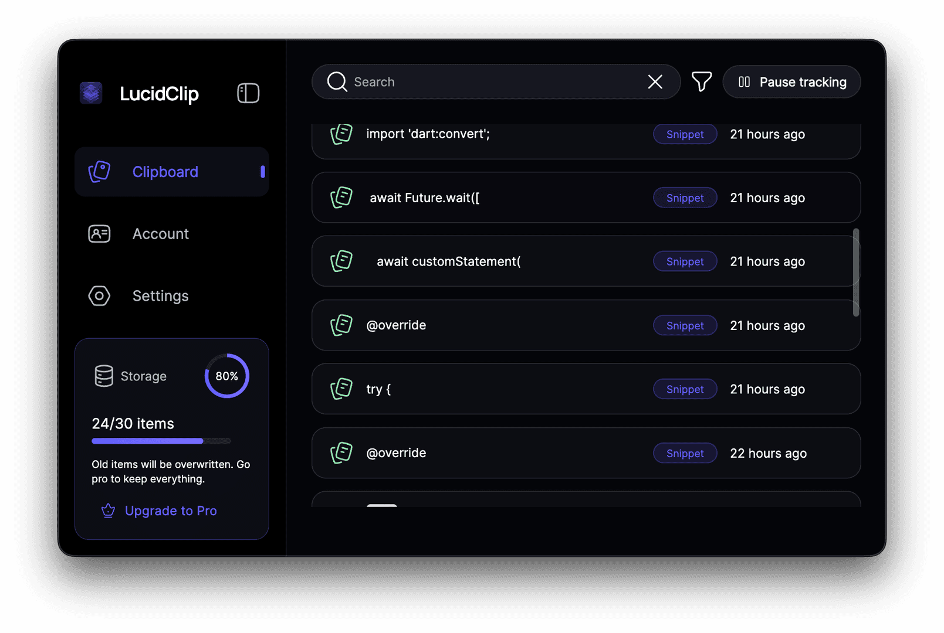Toggle the Snippet badge on '@override' item
This screenshot has width=944, height=633.
coord(685,325)
